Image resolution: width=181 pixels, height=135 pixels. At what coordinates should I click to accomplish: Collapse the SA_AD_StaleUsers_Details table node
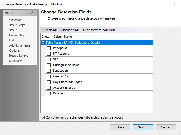tap(43, 43)
